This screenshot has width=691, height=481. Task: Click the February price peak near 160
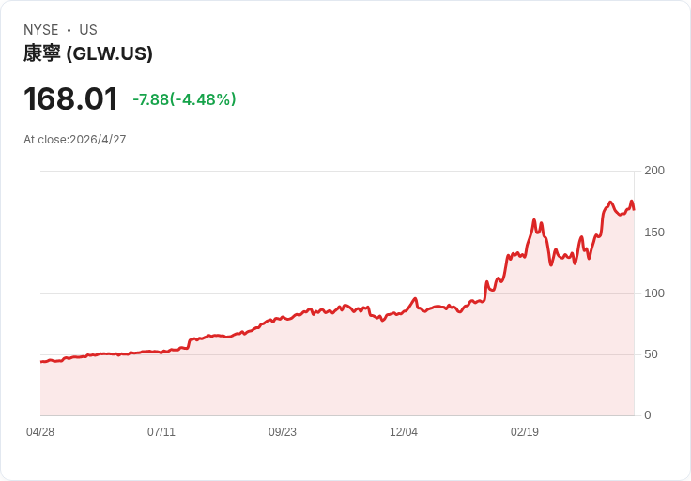[x=534, y=220]
